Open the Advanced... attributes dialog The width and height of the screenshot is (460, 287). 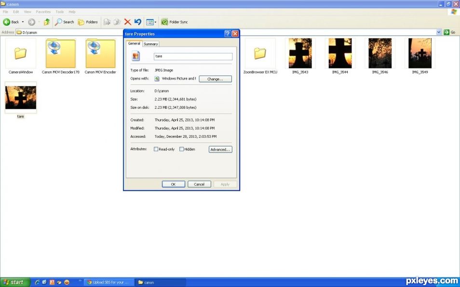click(x=220, y=149)
